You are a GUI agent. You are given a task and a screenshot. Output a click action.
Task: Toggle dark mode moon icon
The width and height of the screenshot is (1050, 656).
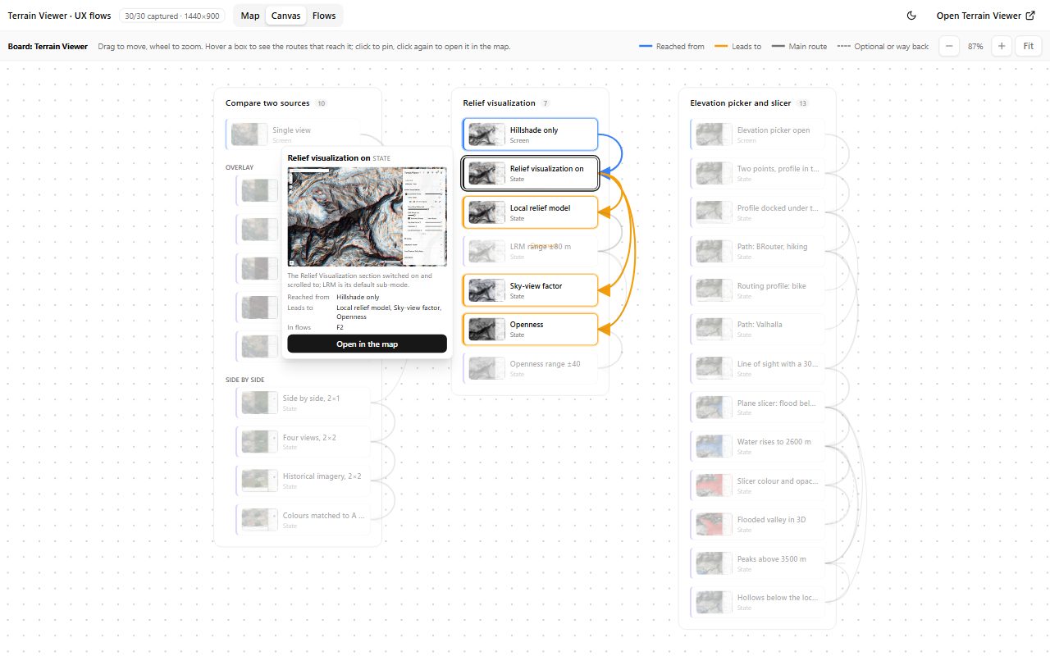tap(911, 16)
